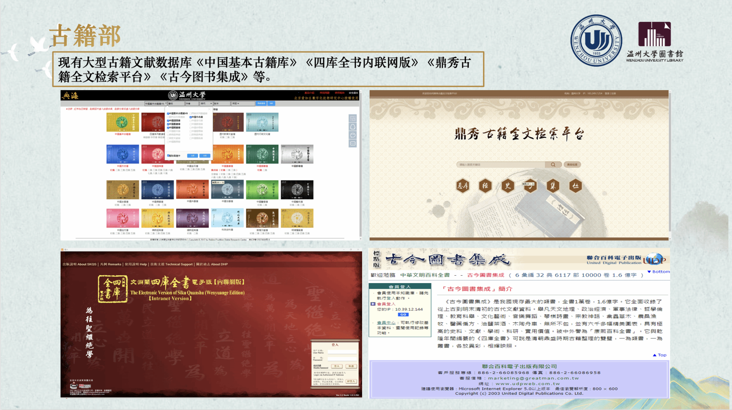Click the 史 hexagon category icon
Viewport: 732px width, 410px height.
pos(508,186)
